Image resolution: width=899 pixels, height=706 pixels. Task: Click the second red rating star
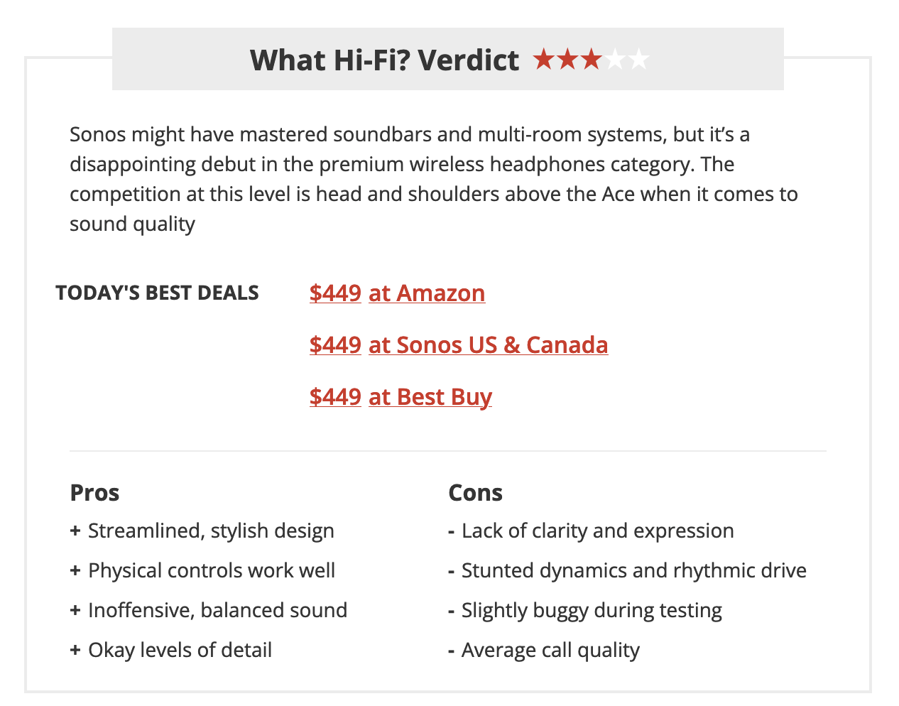tap(567, 59)
